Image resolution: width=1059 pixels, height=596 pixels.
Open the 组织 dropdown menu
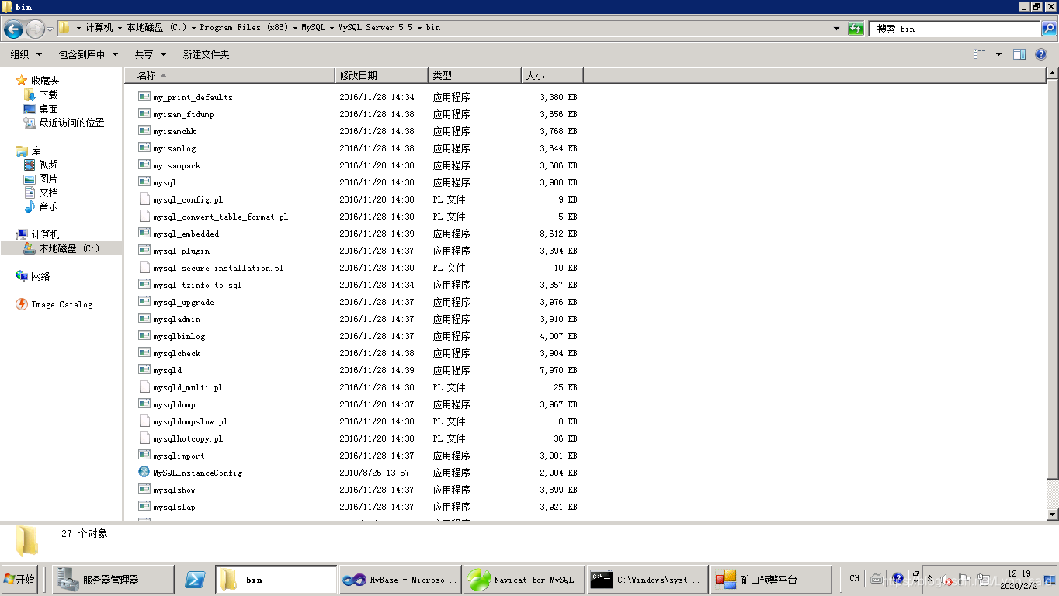point(26,54)
